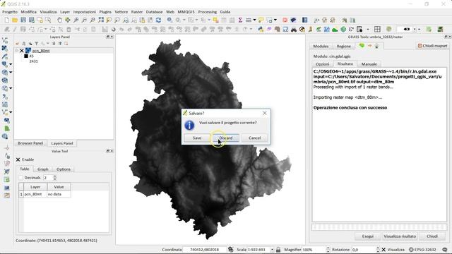
Task: Click the four-square grid toolbar icon
Action: coord(377,29)
